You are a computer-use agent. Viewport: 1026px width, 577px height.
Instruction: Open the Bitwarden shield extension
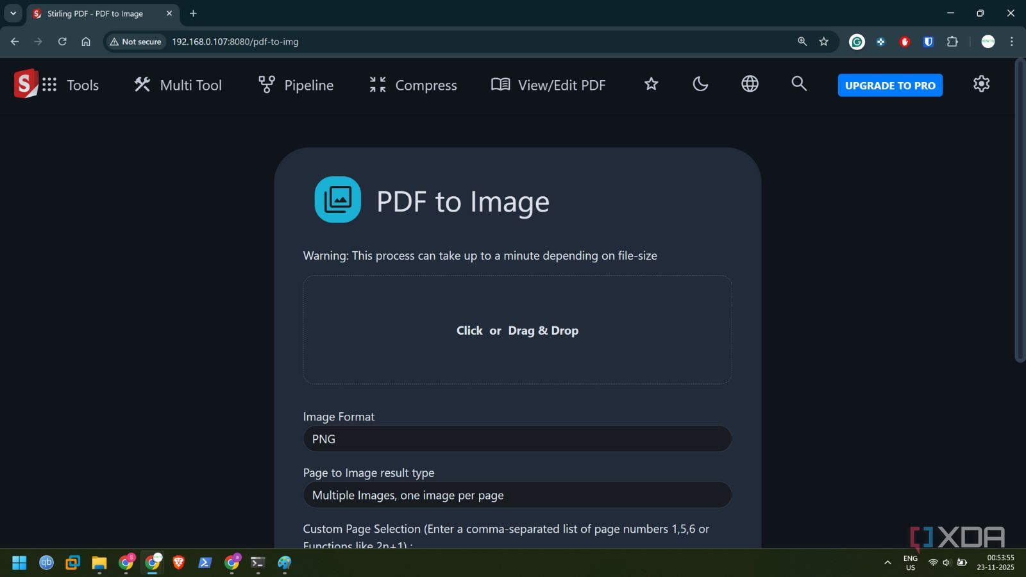(928, 42)
